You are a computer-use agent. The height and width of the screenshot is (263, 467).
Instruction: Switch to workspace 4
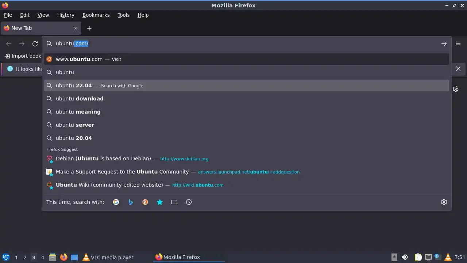(43, 258)
